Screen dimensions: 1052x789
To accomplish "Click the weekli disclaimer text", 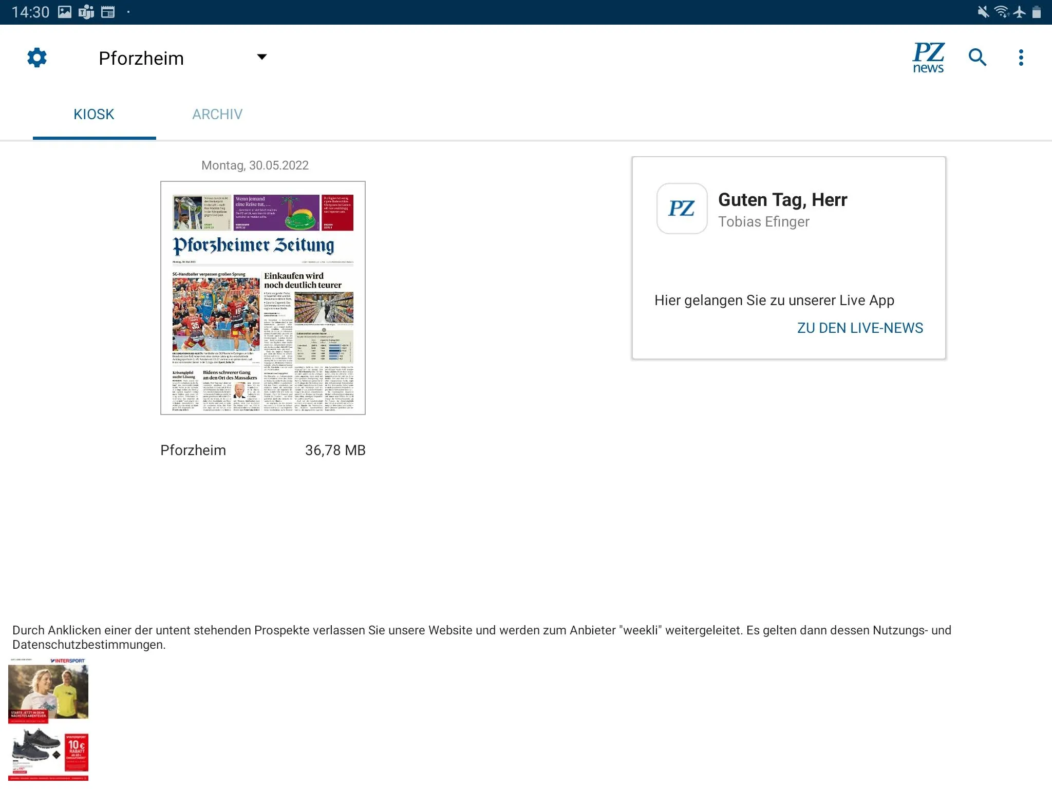I will click(482, 637).
